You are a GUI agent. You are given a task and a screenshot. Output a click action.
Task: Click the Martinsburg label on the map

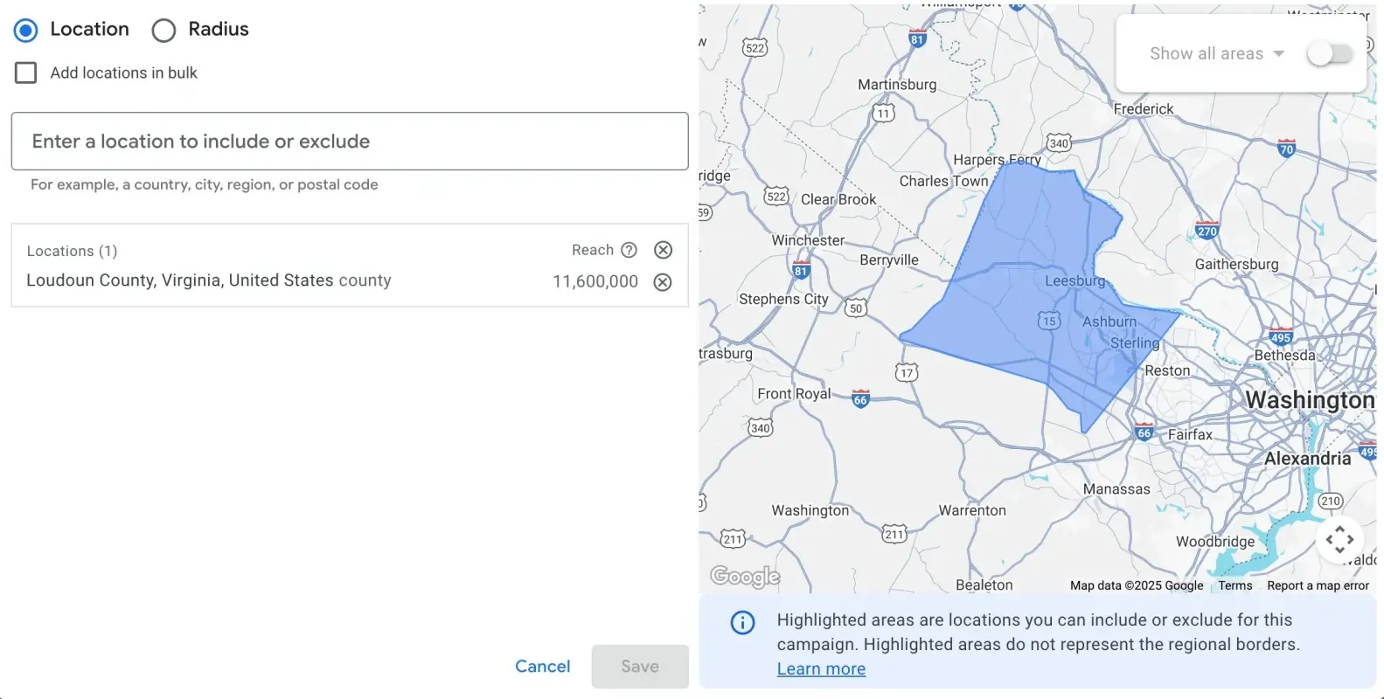[897, 84]
